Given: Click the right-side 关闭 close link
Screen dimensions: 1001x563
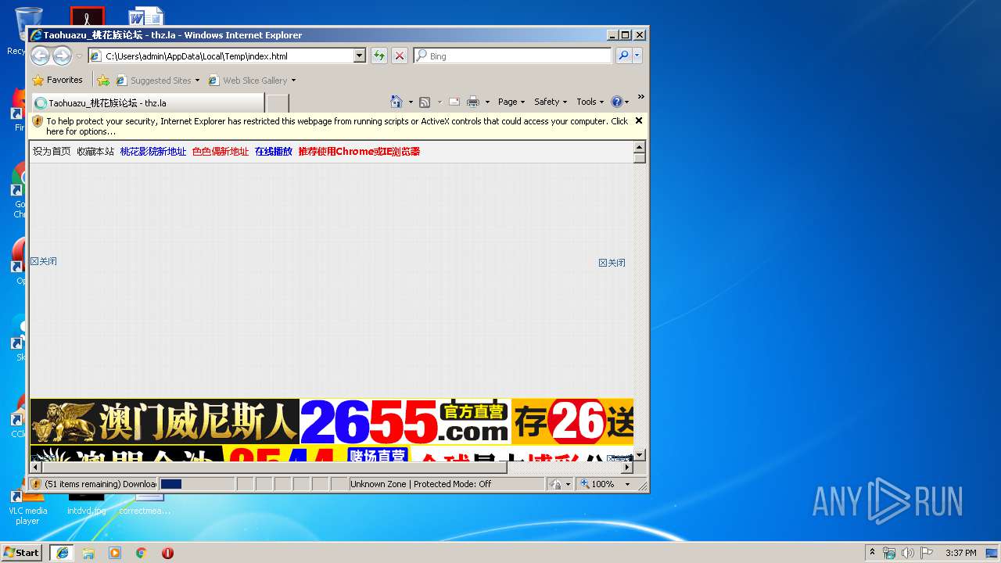Looking at the screenshot, I should 612,263.
